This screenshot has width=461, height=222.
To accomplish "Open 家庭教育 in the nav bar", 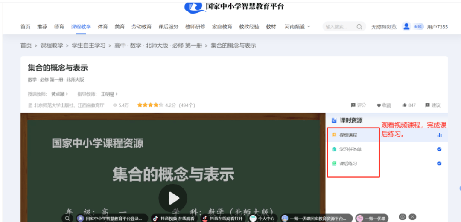I will (222, 27).
